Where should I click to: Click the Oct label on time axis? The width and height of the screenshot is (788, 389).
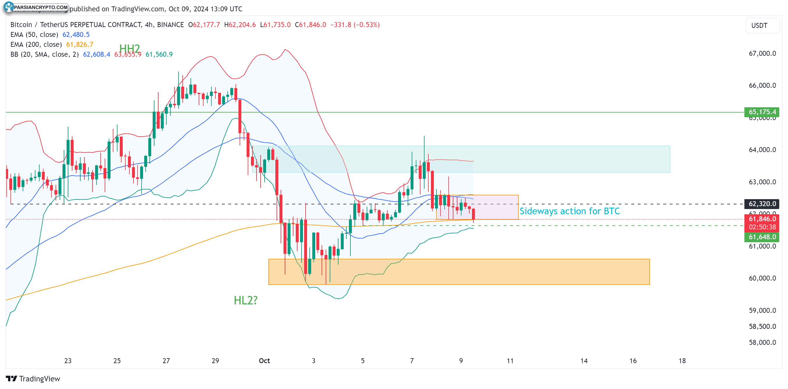264,361
